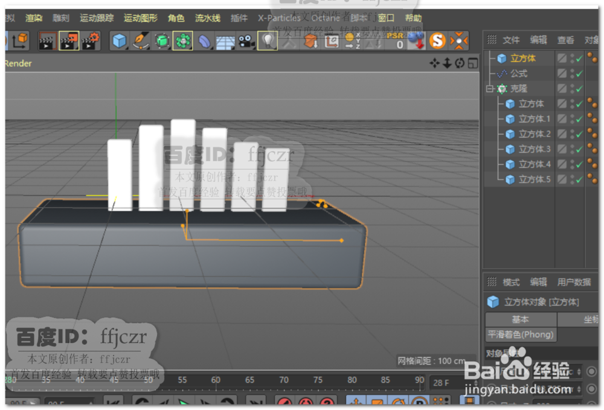The image size is (604, 410).
Task: Toggle the green enable check for 立方体.4
Action: [x=579, y=165]
